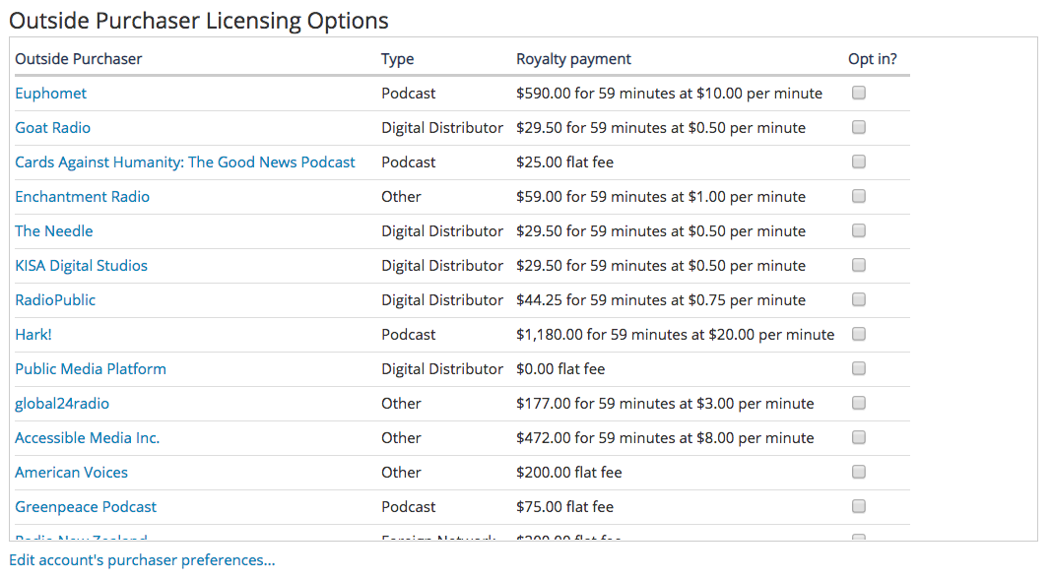The width and height of the screenshot is (1052, 580).
Task: Click the Outside Purchaser Licensing Options heading
Action: pos(199,20)
